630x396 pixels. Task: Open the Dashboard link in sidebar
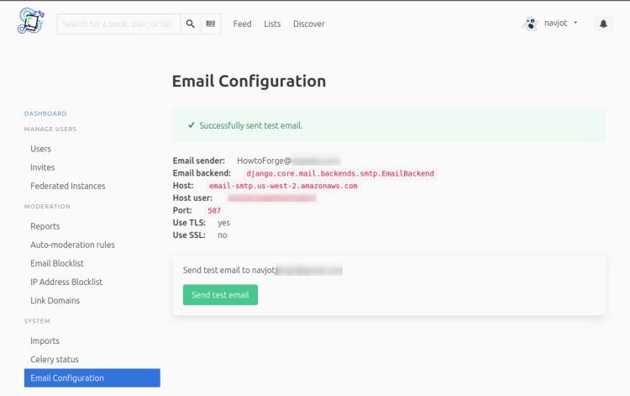45,114
